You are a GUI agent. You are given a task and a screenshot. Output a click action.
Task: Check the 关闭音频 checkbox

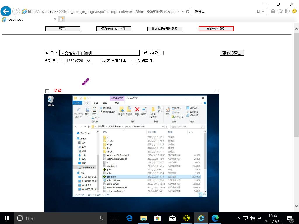(x=134, y=61)
